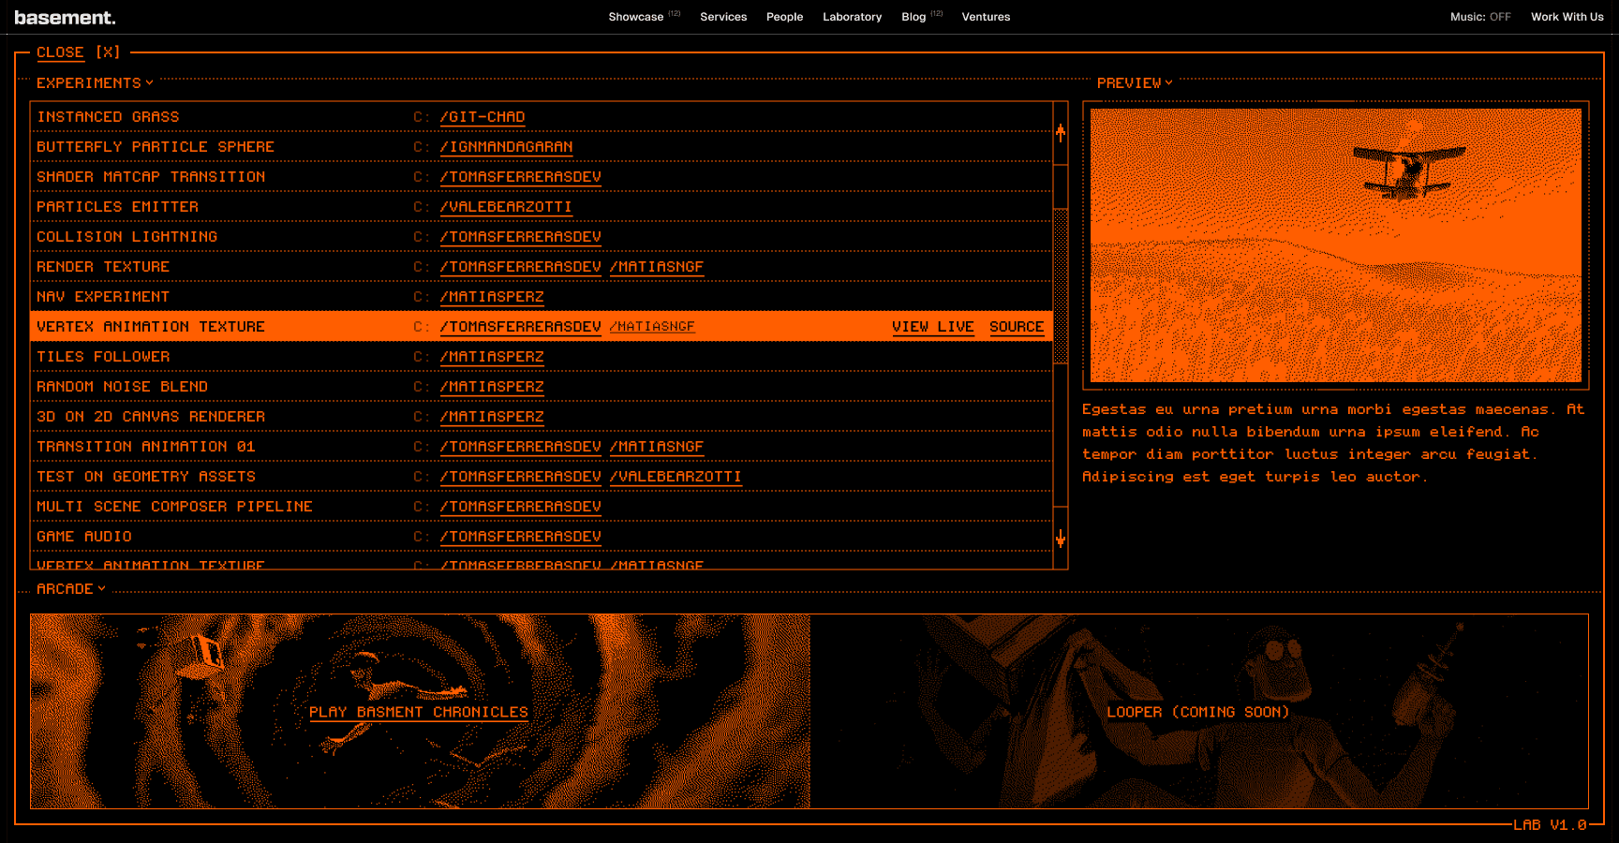Open the Blog nav link

pos(913,17)
